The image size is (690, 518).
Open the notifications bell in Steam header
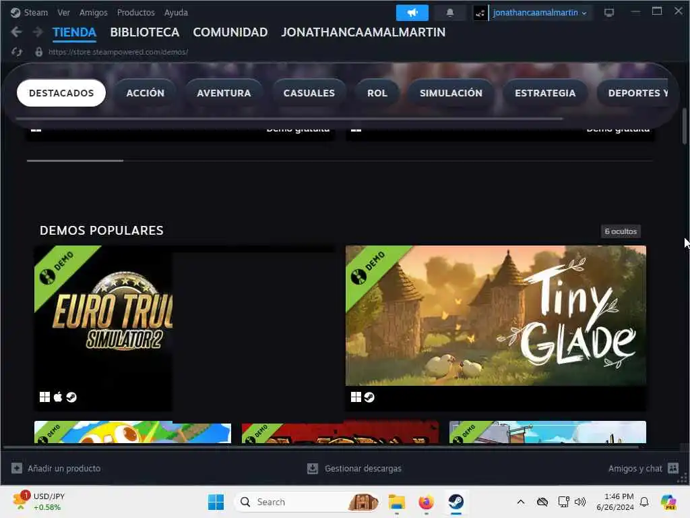tap(449, 12)
